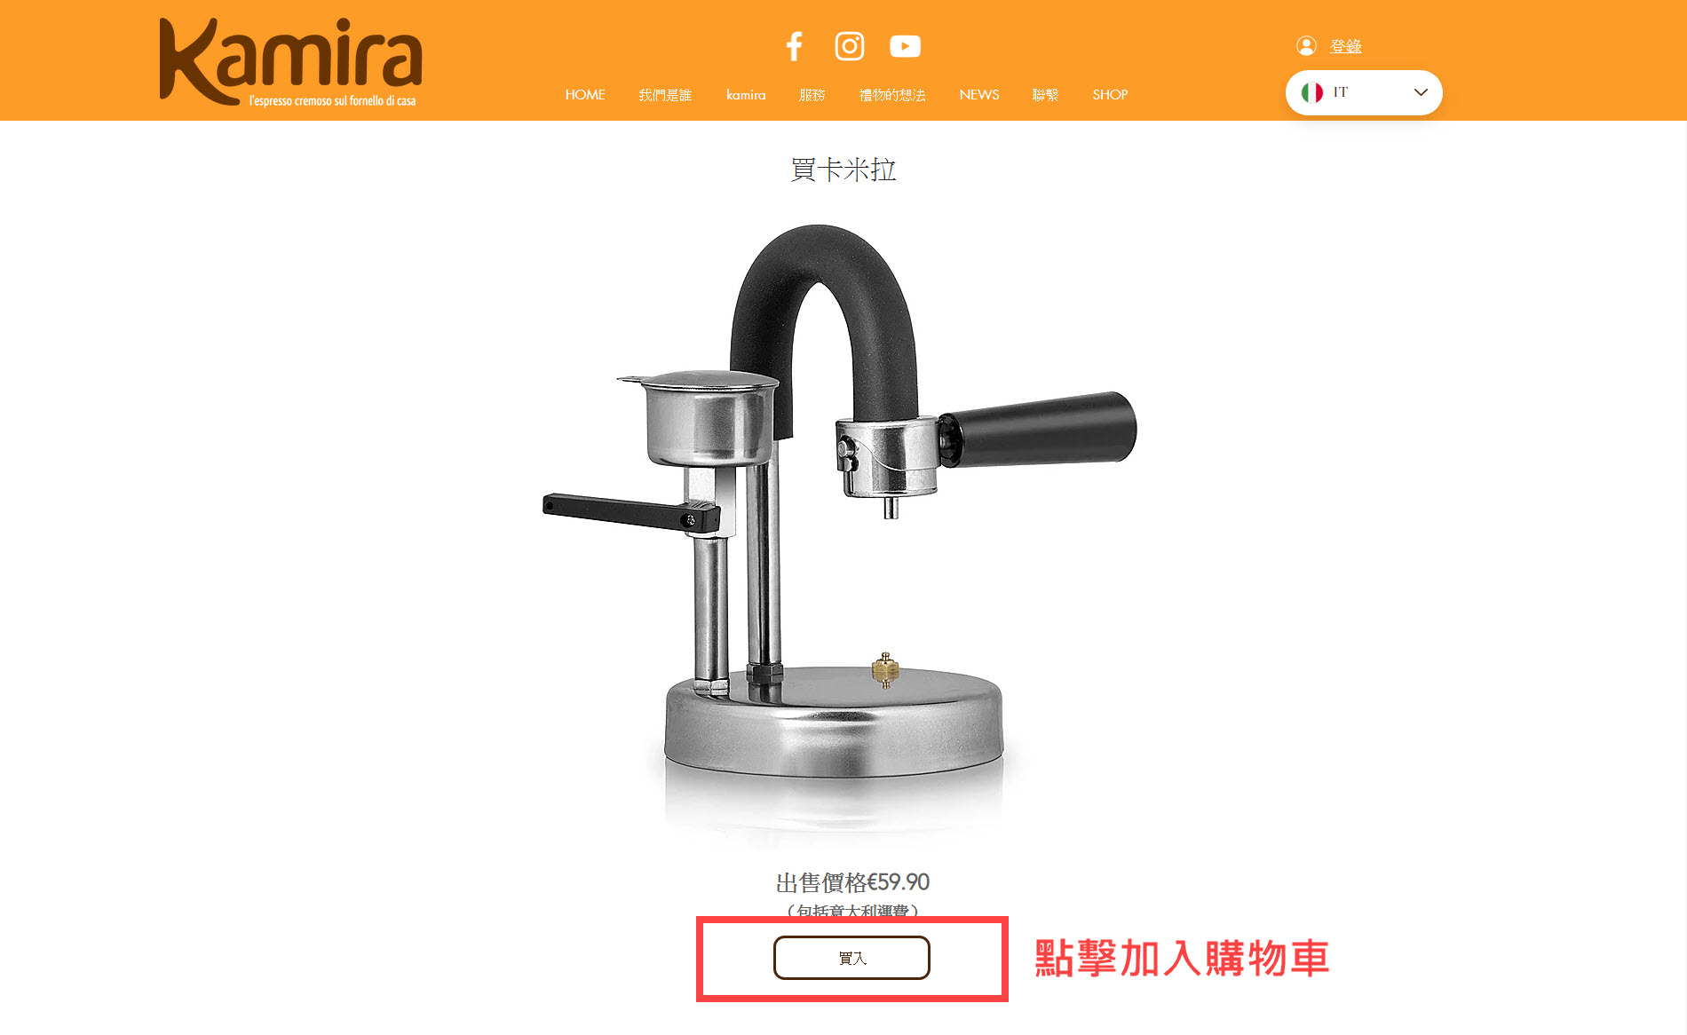Click the user account avatar icon

coord(1306,45)
